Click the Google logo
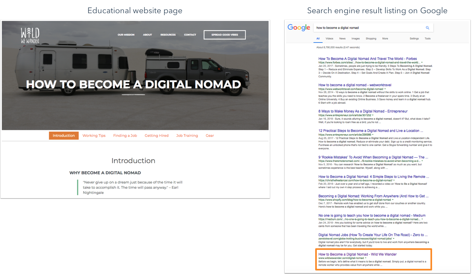The height and width of the screenshot is (274, 472). (x=299, y=28)
